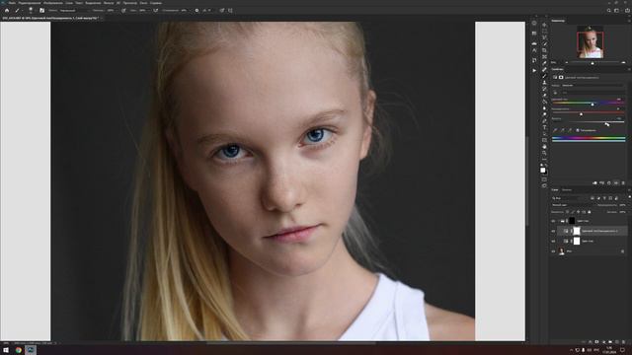Open the Tool Preset picker brush dropdown
The width and height of the screenshot is (632, 355).
pos(18,11)
